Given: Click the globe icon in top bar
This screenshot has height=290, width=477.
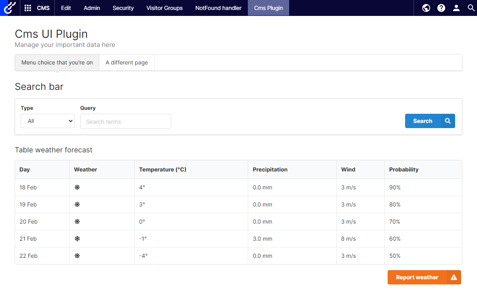Looking at the screenshot, I should coord(426,8).
